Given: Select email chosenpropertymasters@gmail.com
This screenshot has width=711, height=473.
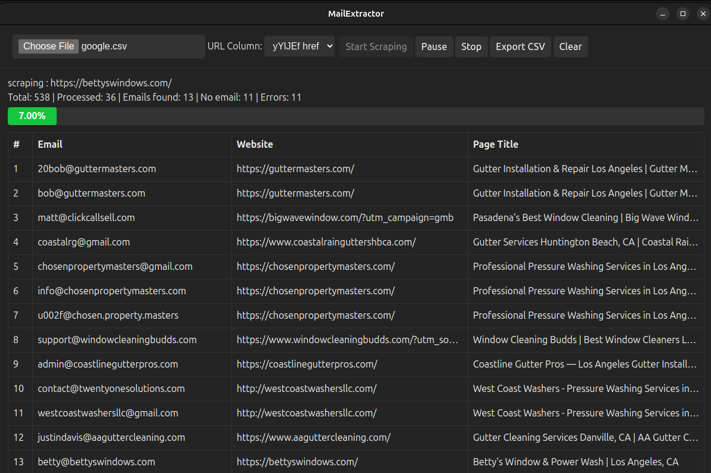Looking at the screenshot, I should point(115,267).
